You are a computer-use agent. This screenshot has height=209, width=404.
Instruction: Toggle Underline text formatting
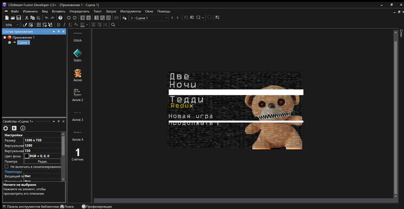70,25
